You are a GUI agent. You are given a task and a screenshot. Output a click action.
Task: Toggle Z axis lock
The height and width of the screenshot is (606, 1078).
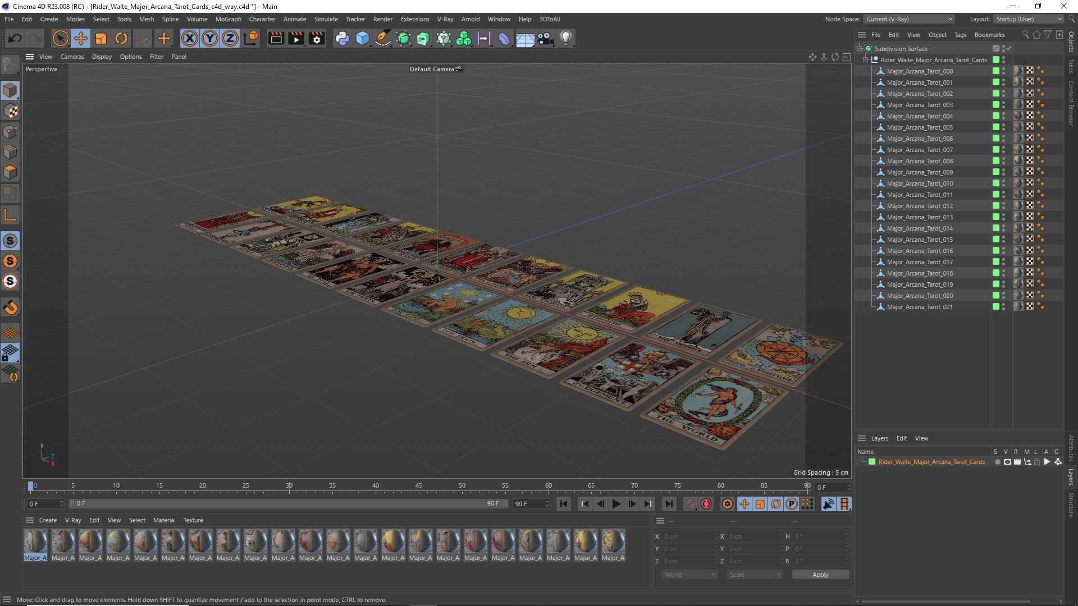pos(230,38)
